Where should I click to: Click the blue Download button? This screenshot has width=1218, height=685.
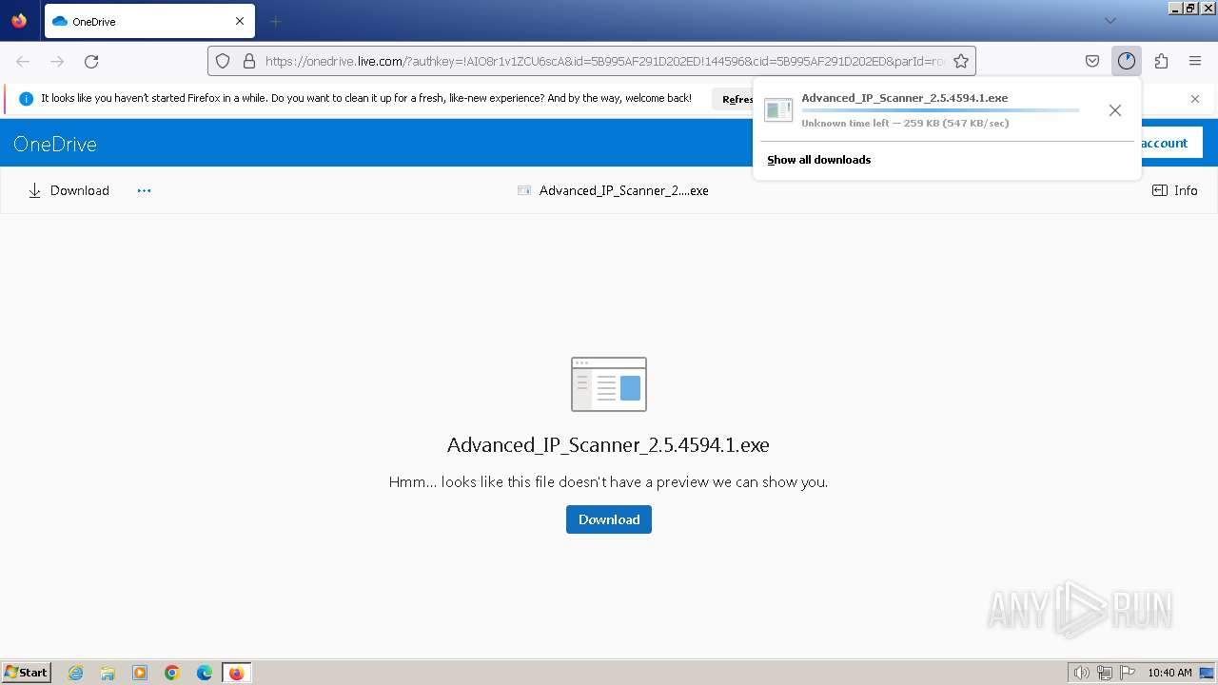609,519
